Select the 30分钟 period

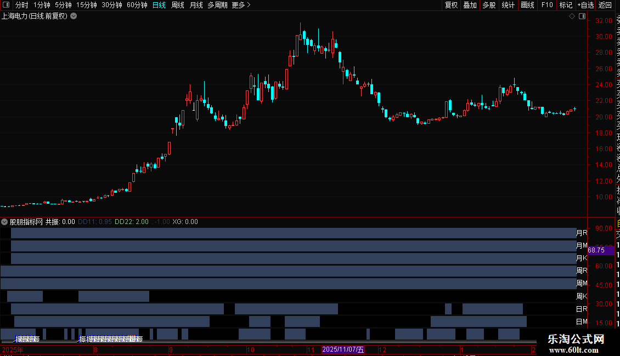pyautogui.click(x=112, y=5)
